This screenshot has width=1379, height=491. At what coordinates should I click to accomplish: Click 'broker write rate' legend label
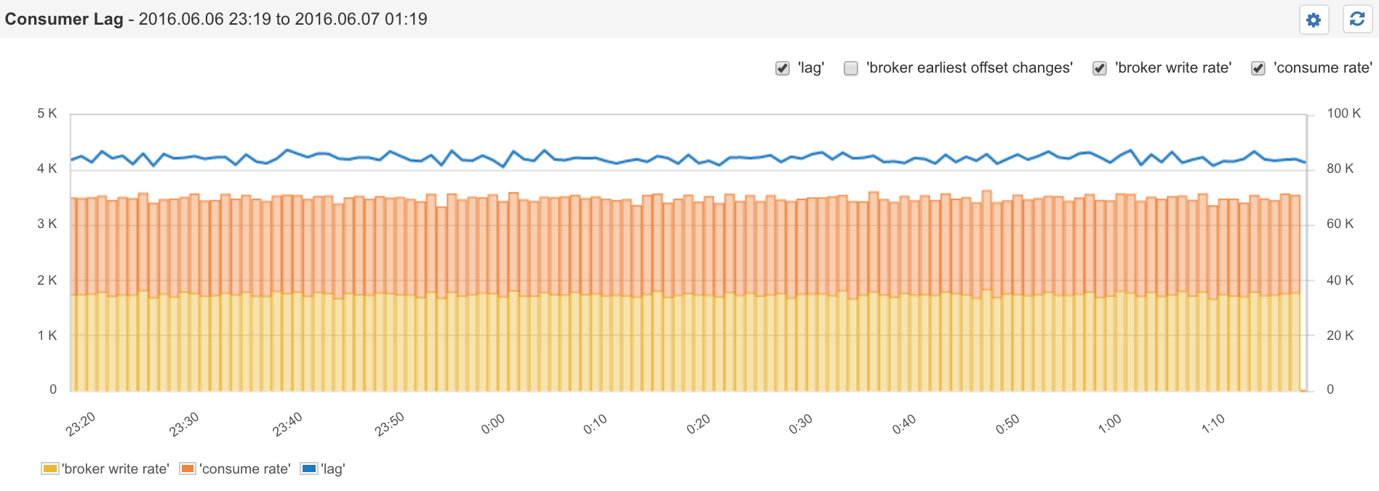point(115,469)
